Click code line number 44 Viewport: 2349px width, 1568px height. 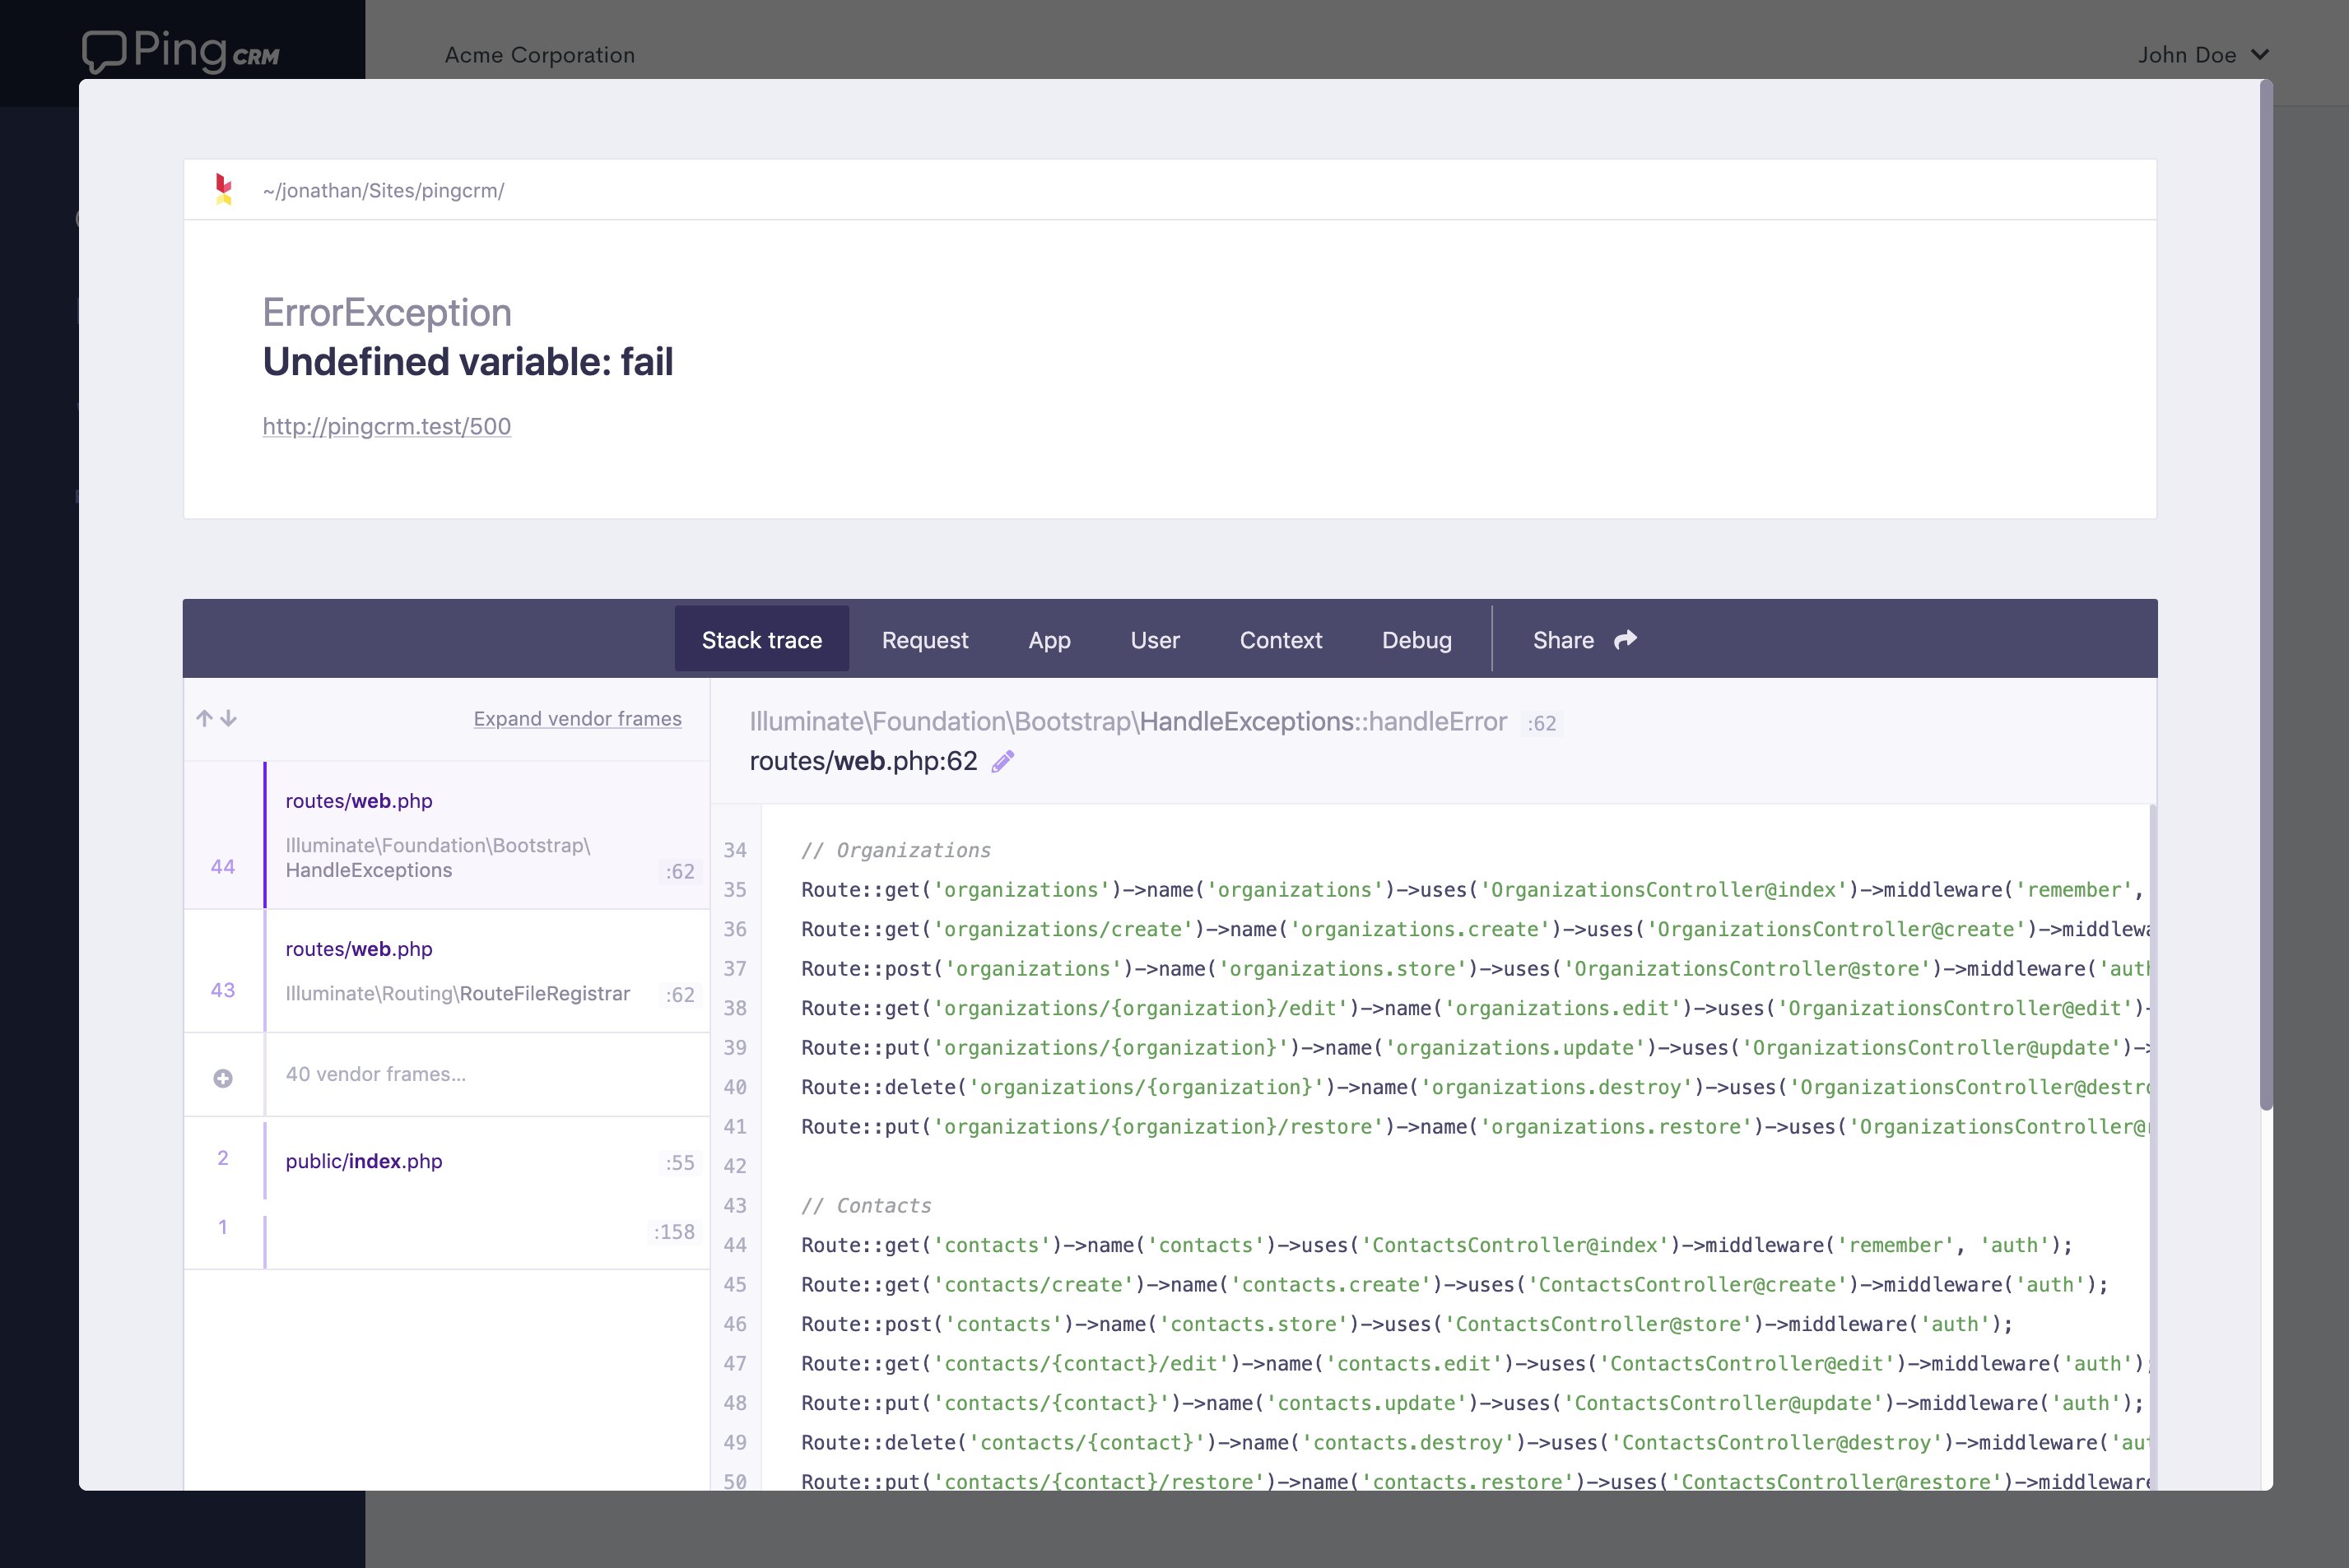pyautogui.click(x=735, y=1245)
